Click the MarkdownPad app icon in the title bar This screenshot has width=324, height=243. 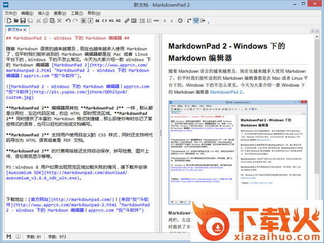pyautogui.click(x=6, y=4)
